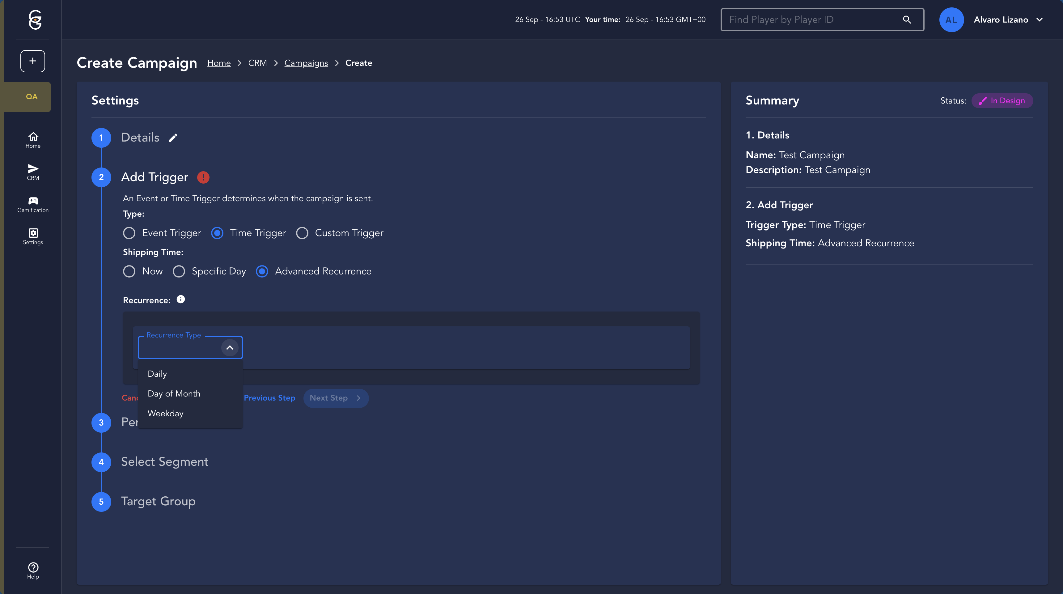Click the search magnifier icon
This screenshot has height=594, width=1063.
click(907, 20)
